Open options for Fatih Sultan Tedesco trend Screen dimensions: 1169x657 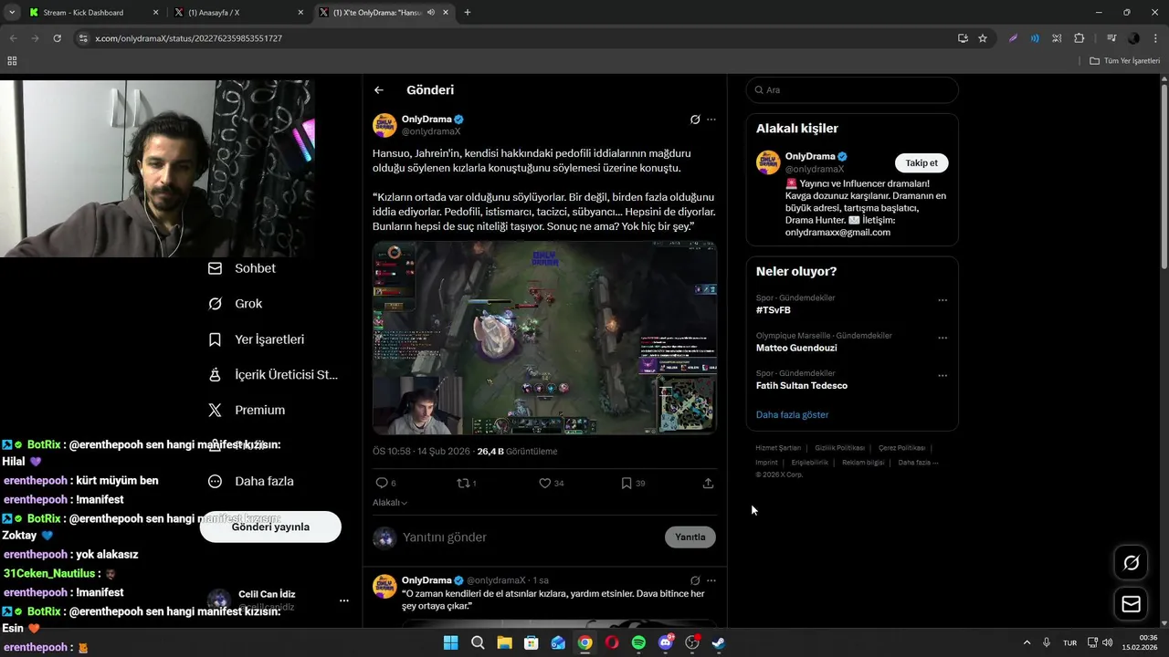(943, 375)
